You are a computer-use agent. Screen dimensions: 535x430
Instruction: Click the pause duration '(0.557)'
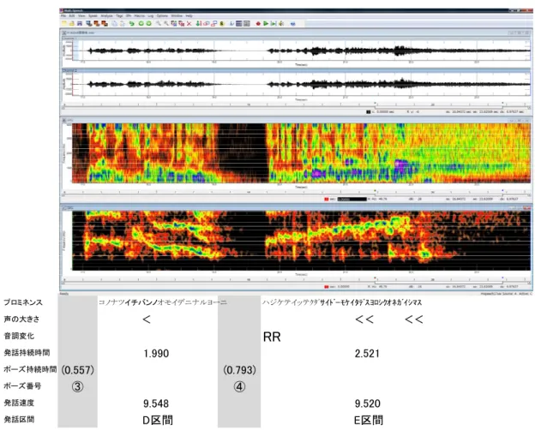78,370
